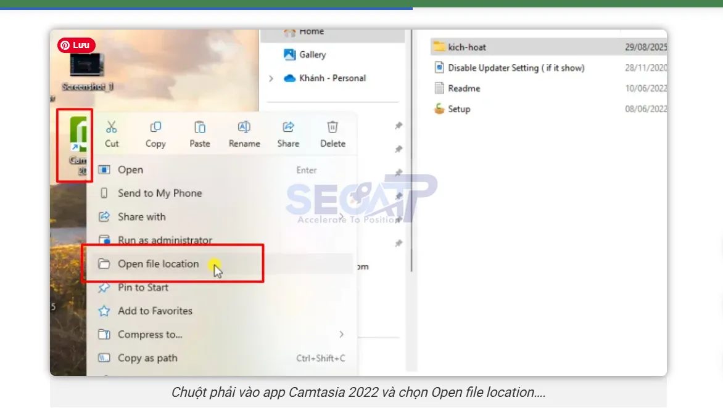Click the Cut icon in context menu

point(112,128)
